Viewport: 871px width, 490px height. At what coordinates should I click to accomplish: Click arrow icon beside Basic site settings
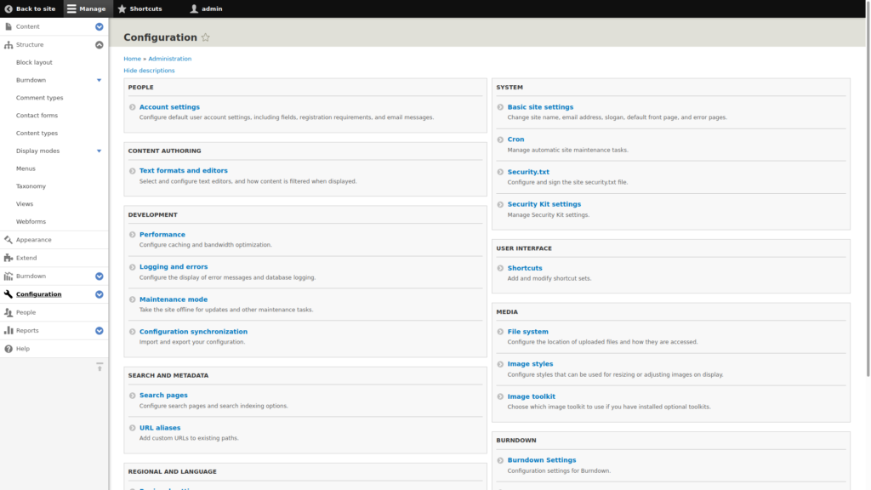500,107
